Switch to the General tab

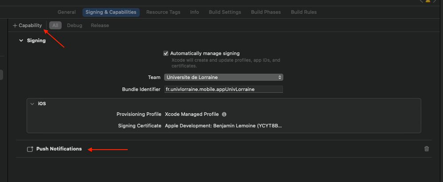click(x=67, y=12)
